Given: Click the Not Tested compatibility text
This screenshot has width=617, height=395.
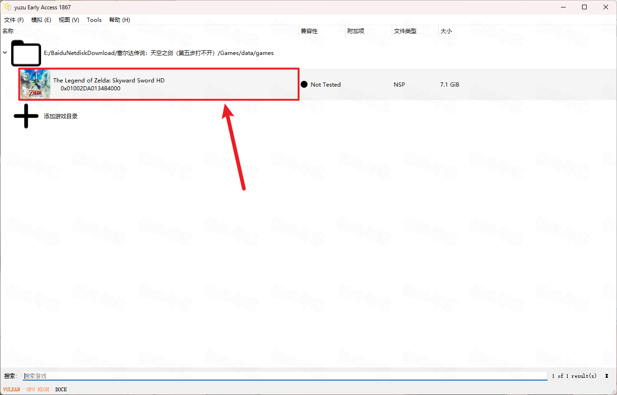Looking at the screenshot, I should (326, 85).
